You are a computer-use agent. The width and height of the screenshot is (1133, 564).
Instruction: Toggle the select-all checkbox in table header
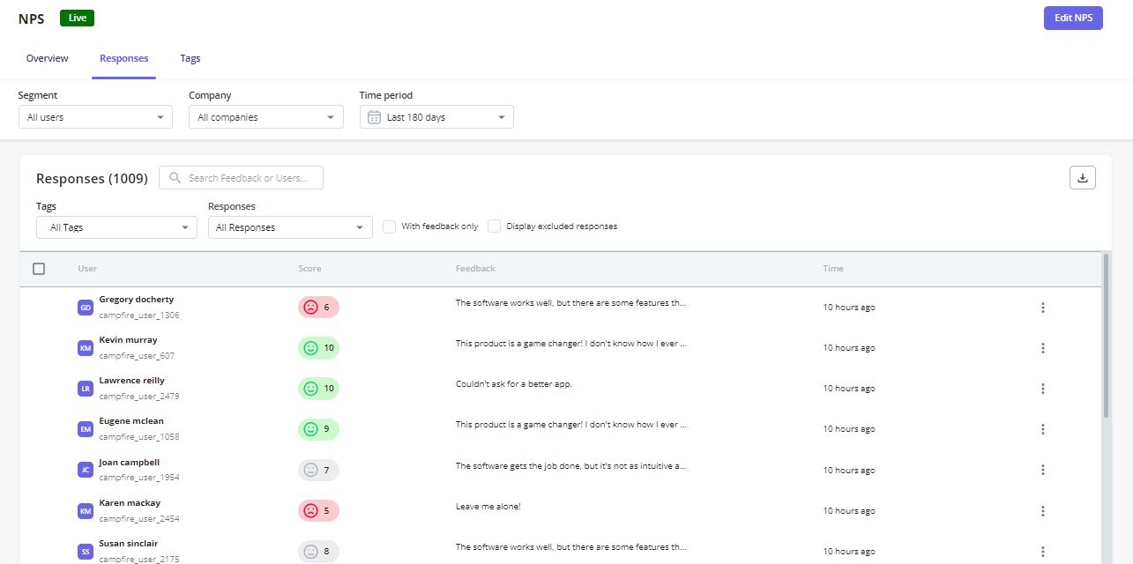[39, 268]
